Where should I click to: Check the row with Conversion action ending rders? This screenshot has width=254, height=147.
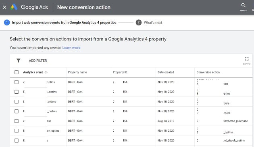tap(17, 111)
